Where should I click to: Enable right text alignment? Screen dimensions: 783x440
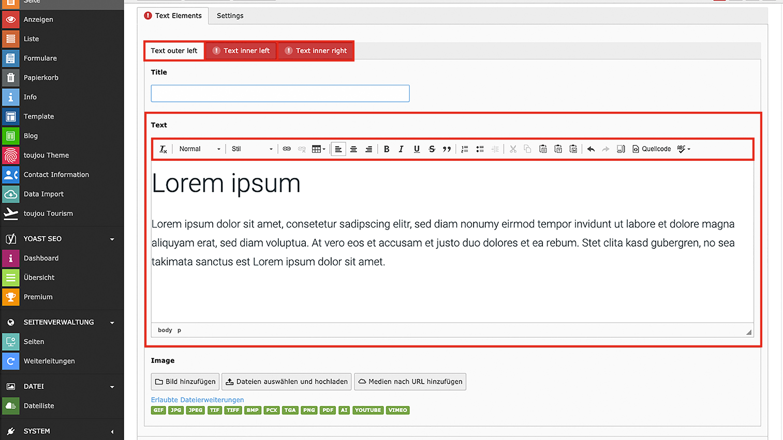click(368, 149)
